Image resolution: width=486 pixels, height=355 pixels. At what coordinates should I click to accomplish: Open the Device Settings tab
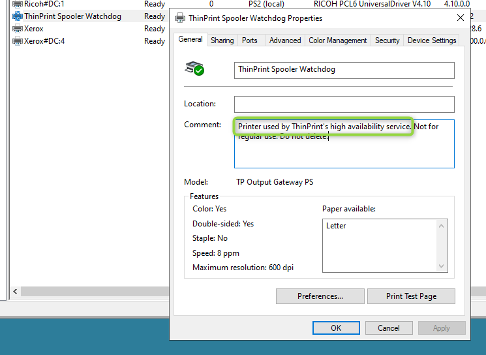[x=432, y=40]
